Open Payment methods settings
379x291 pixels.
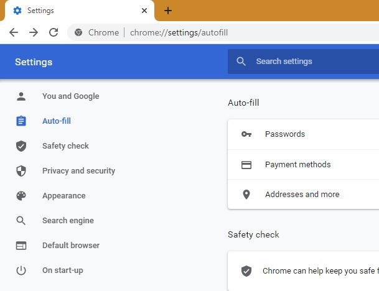305,165
